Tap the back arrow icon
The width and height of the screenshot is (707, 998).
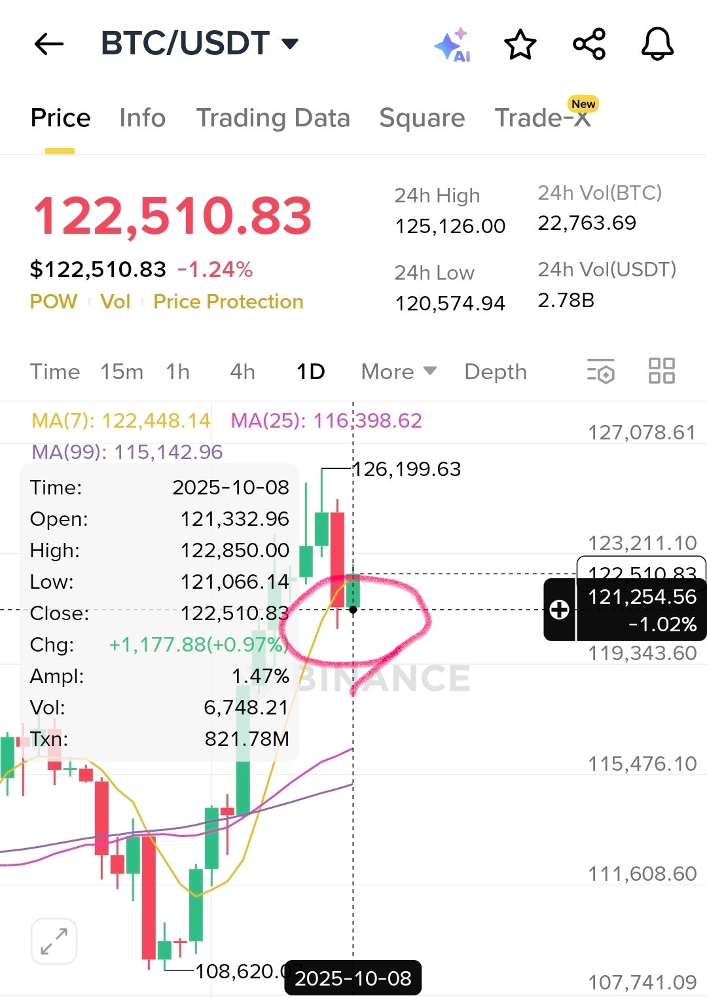tap(48, 45)
